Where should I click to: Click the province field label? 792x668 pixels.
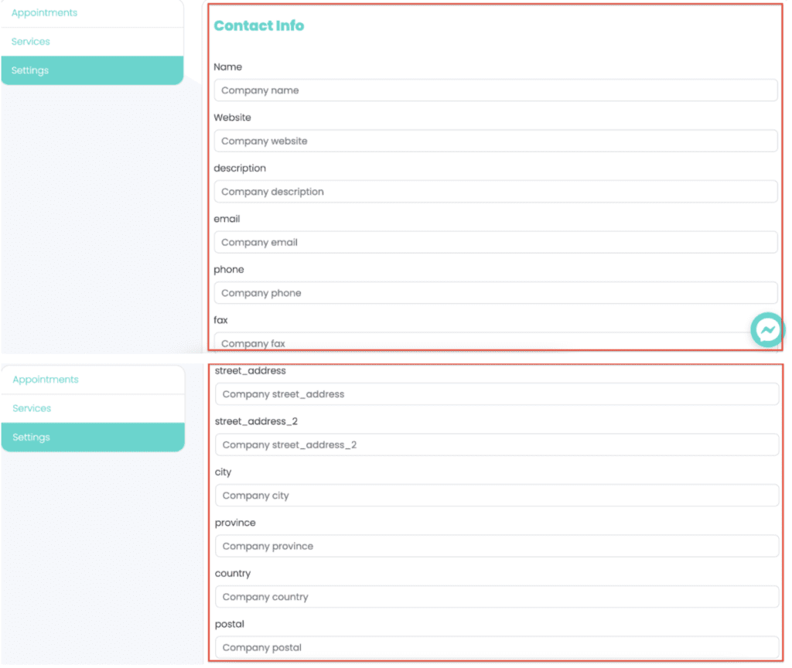235,523
